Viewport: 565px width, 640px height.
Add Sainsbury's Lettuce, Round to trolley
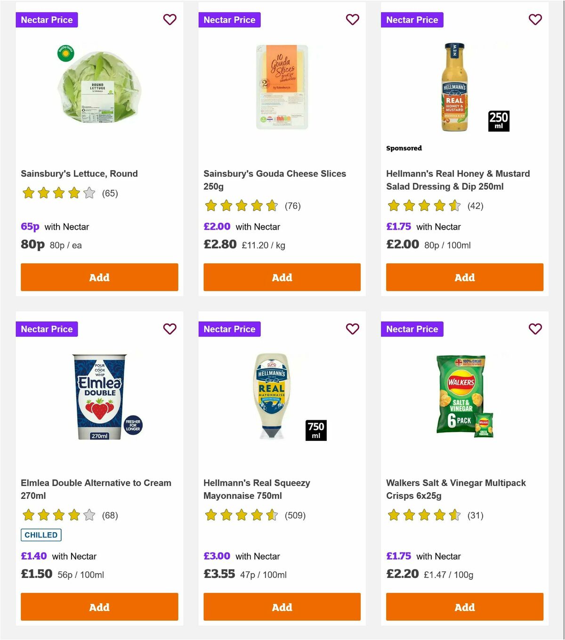[99, 277]
